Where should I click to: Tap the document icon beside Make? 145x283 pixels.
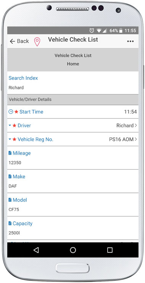10,176
